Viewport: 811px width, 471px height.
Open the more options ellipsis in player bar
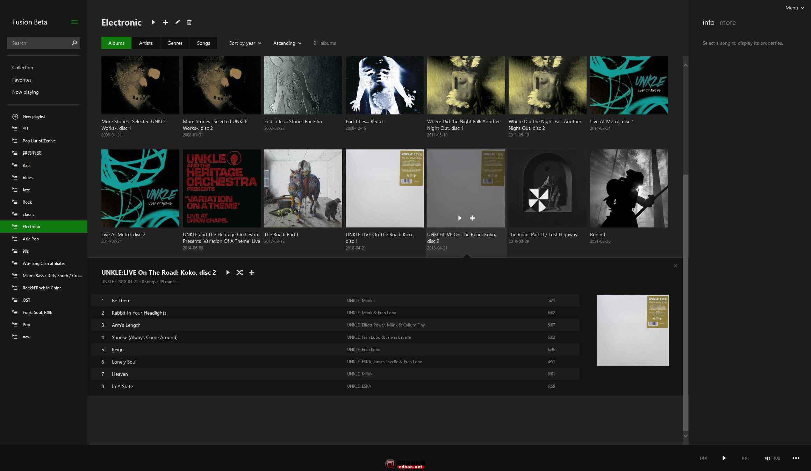(796, 458)
